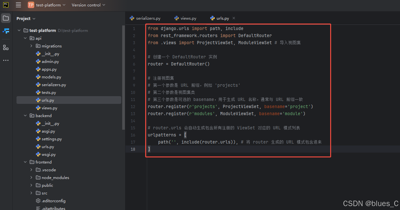The width and height of the screenshot is (400, 210).
Task: Open the Structure tool window icon
Action: click(6, 47)
